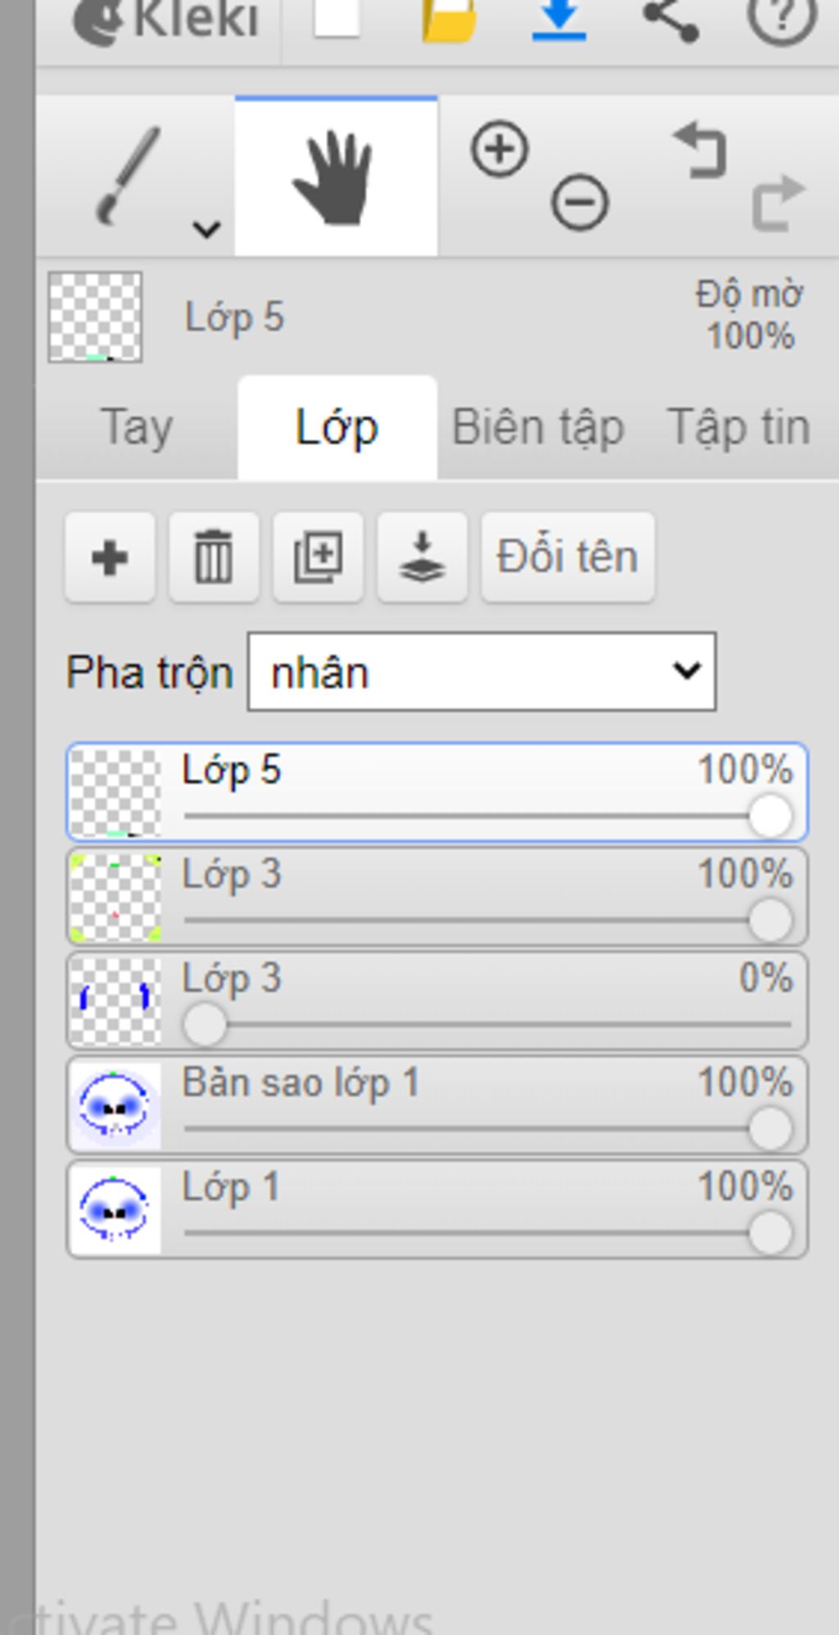Image resolution: width=839 pixels, height=1635 pixels.
Task: Open the share icon
Action: click(x=670, y=20)
